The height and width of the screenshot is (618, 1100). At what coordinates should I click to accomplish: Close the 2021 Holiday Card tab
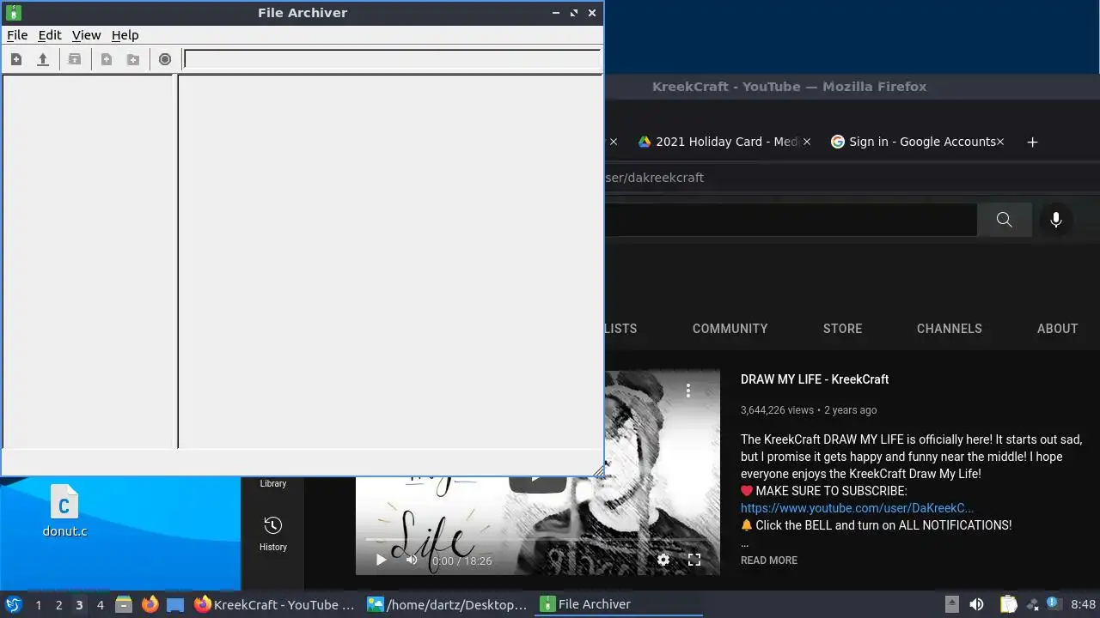807,142
